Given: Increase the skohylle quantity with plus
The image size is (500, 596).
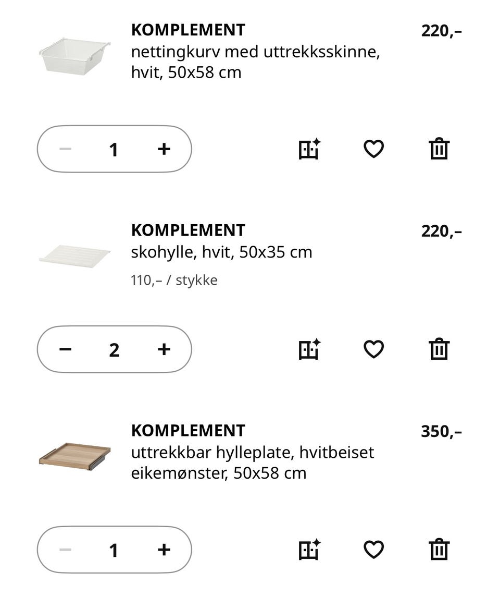Looking at the screenshot, I should [x=164, y=349].
